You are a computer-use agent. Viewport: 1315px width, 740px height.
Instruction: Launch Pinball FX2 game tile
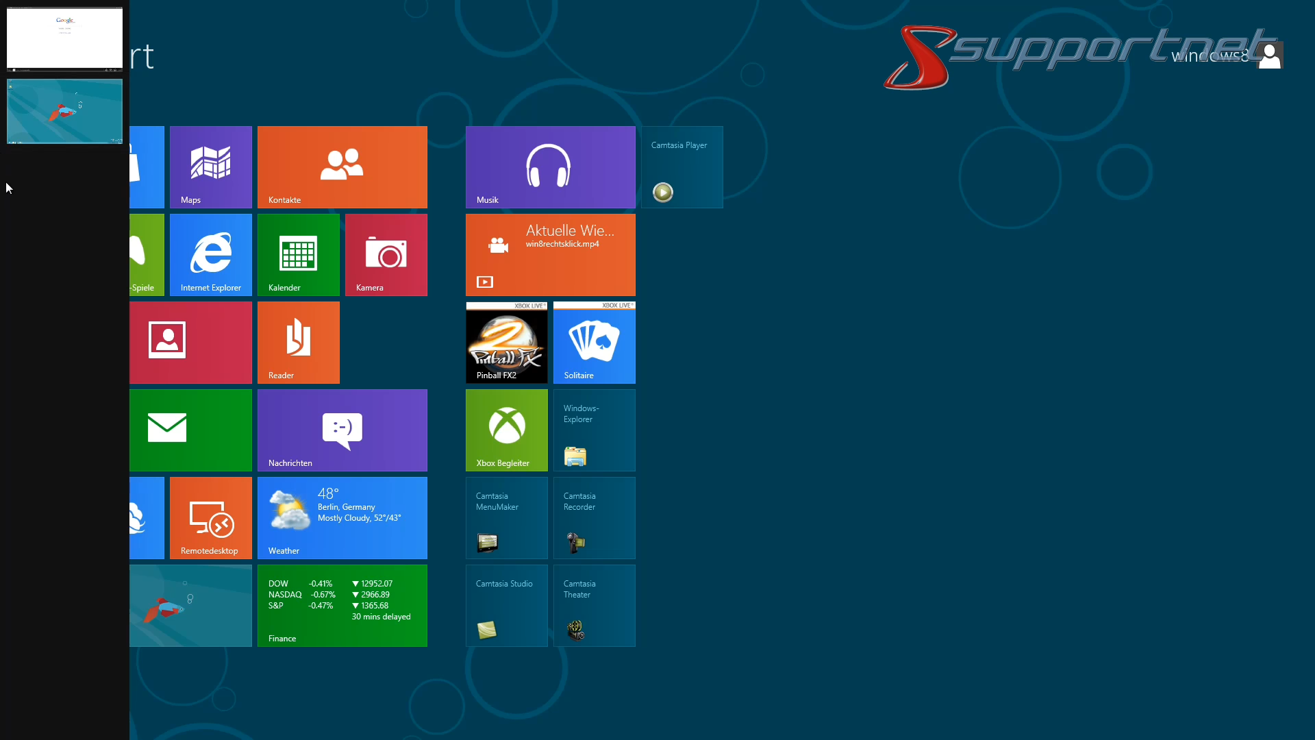coord(507,343)
